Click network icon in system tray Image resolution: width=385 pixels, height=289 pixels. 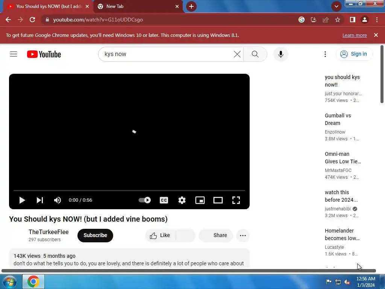click(338, 282)
